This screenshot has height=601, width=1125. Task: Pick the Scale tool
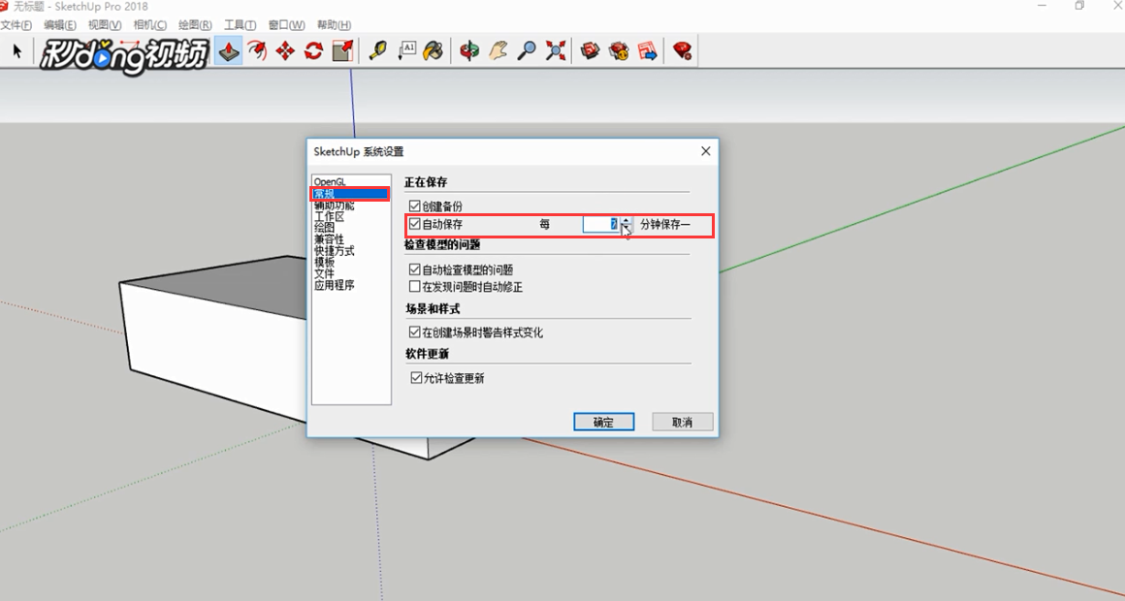coord(343,51)
